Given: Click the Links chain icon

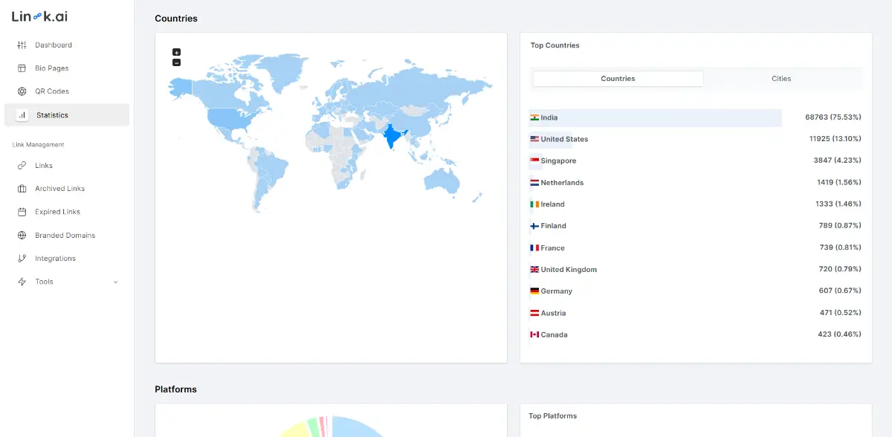Looking at the screenshot, I should 22,166.
